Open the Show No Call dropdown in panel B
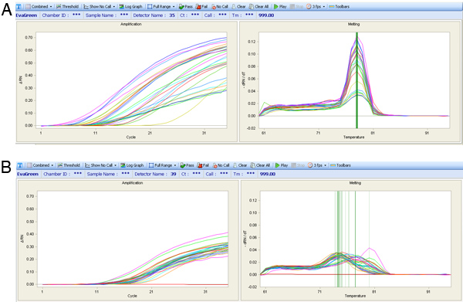Image resolution: width=463 pixels, height=302 pixels. point(100,165)
